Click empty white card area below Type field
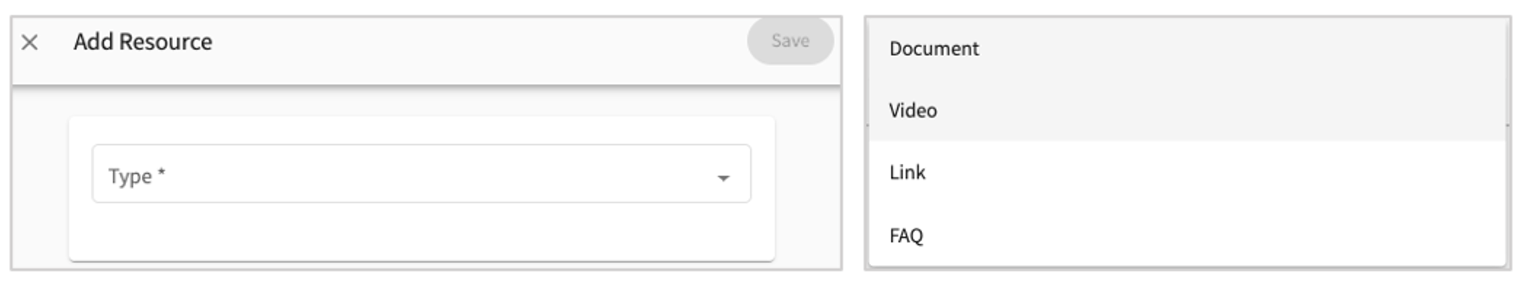The height and width of the screenshot is (281, 1524). pyautogui.click(x=421, y=232)
